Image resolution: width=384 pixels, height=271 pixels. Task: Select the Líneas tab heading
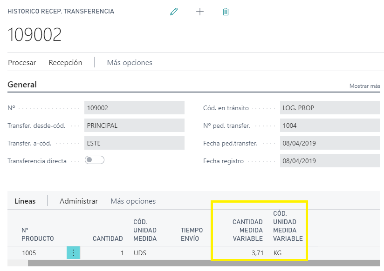[25, 201]
